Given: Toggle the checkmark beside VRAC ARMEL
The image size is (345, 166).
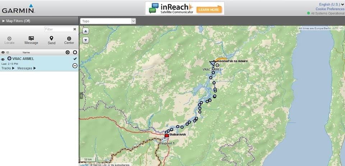Looking at the screenshot, I should click(75, 59).
